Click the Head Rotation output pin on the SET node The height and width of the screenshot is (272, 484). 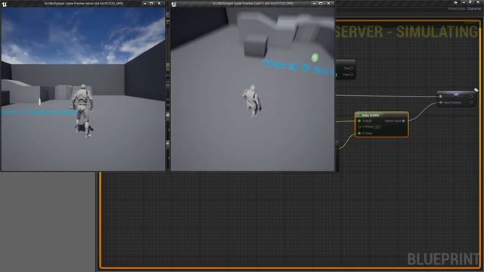click(471, 103)
